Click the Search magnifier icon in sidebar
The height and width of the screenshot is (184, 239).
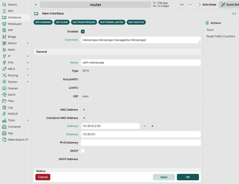(x=4, y=4)
